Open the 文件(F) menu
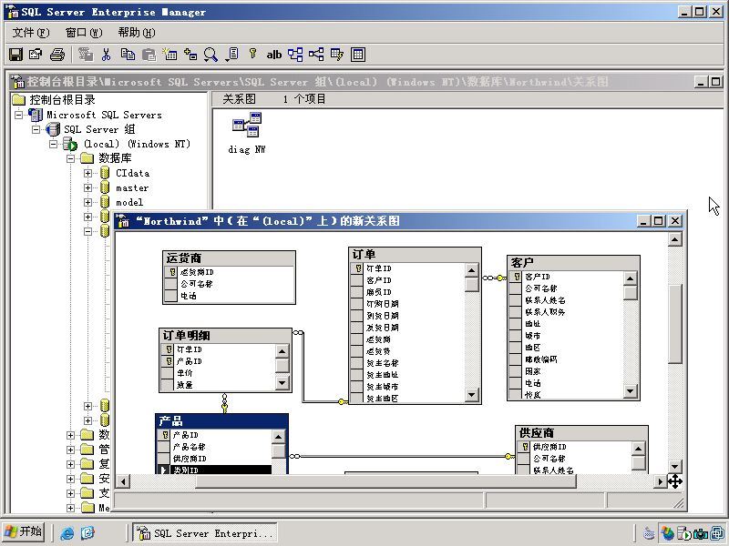The image size is (729, 546). (31, 33)
